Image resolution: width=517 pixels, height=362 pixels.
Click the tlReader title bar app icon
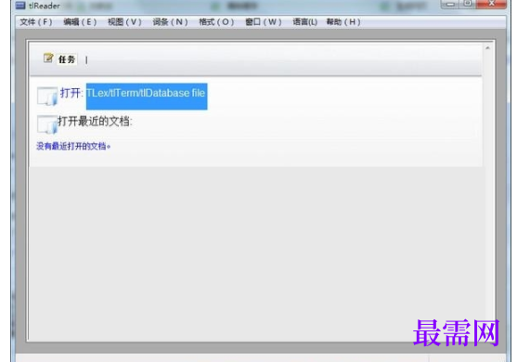(20, 6)
